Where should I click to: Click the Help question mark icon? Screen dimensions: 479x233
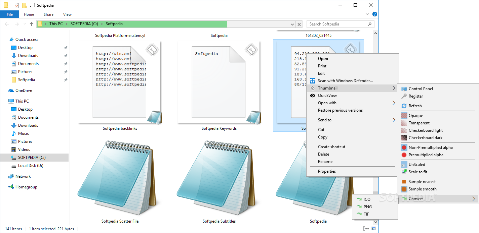(x=375, y=14)
